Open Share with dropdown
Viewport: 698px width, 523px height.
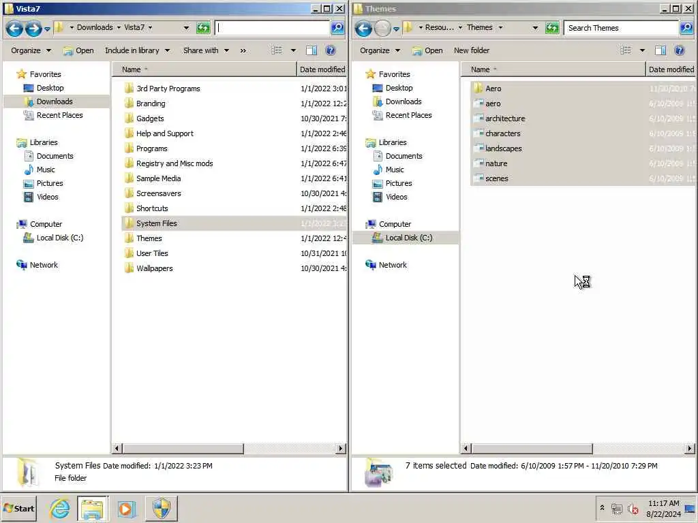click(206, 50)
